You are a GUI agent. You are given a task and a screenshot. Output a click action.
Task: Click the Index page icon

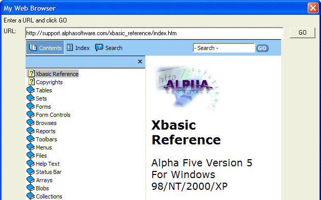(70, 47)
